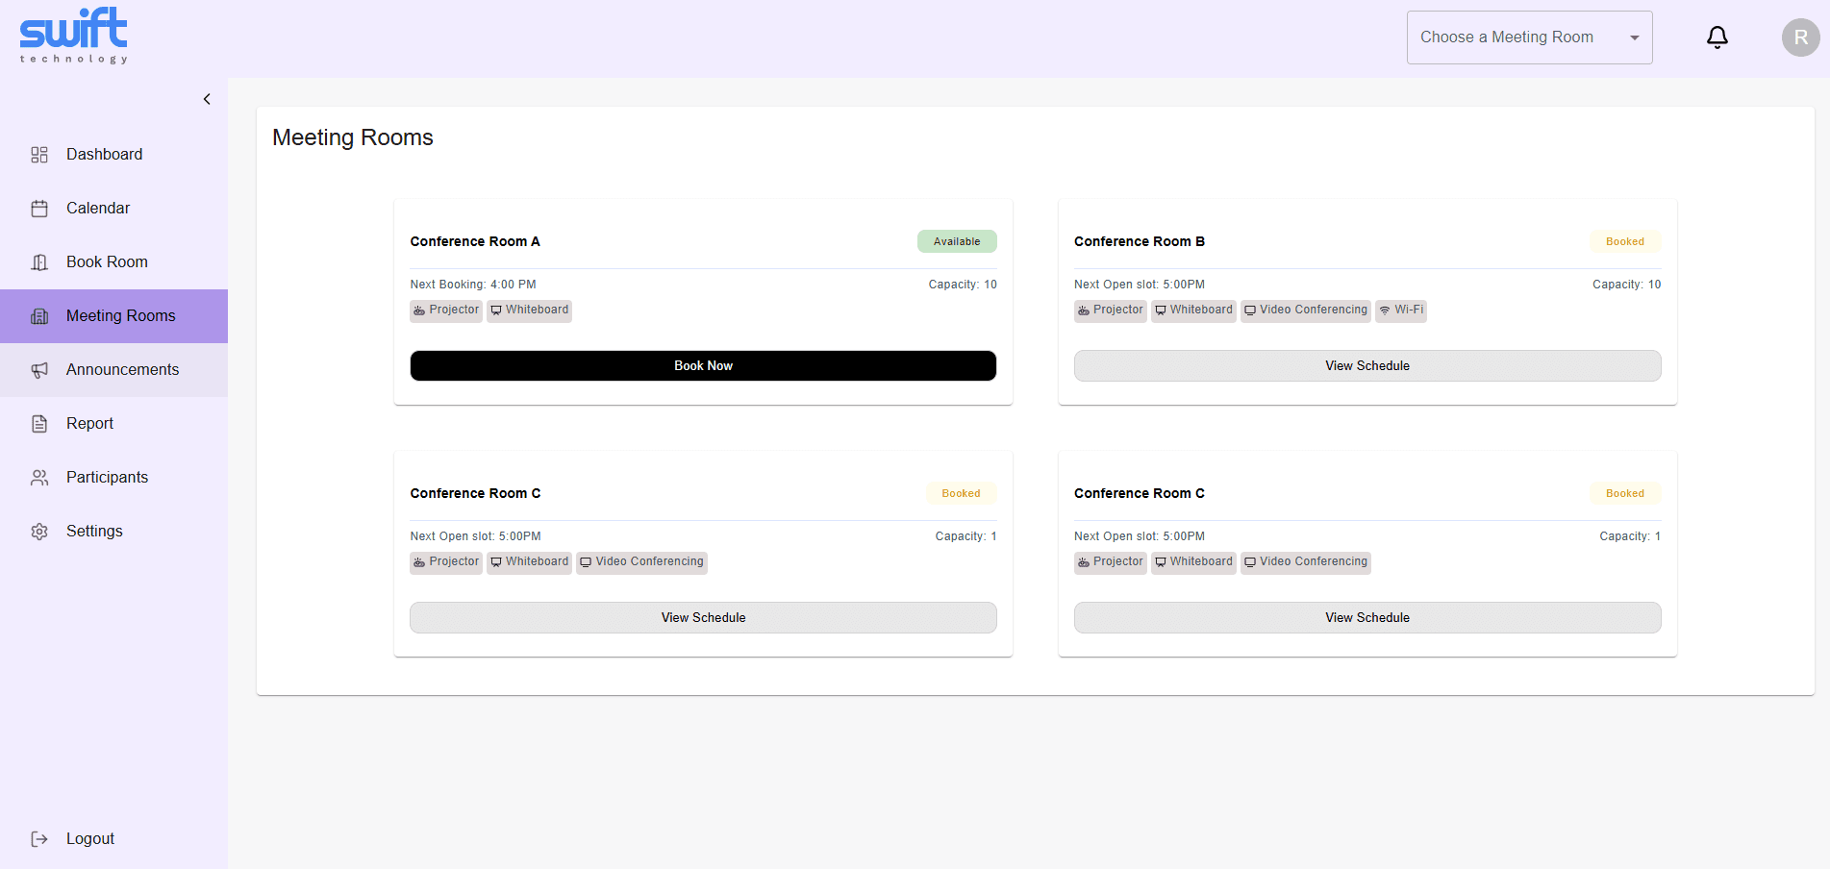Image resolution: width=1830 pixels, height=869 pixels.
Task: Click the notification bell icon
Action: (x=1717, y=37)
